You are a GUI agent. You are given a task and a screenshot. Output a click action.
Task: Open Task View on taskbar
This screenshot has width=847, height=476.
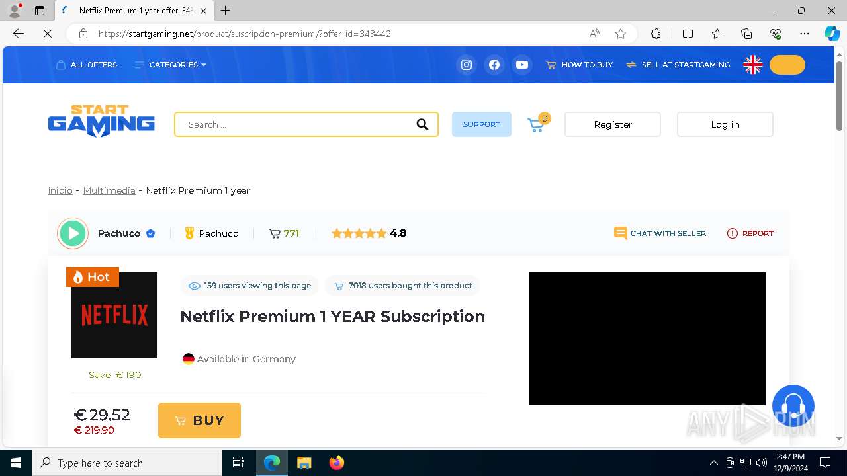click(x=238, y=463)
